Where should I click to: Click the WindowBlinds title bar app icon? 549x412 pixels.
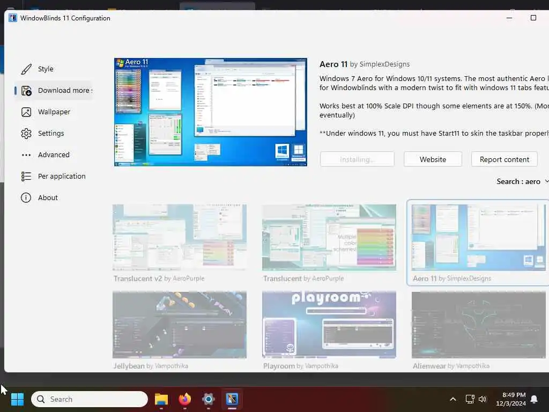click(13, 18)
